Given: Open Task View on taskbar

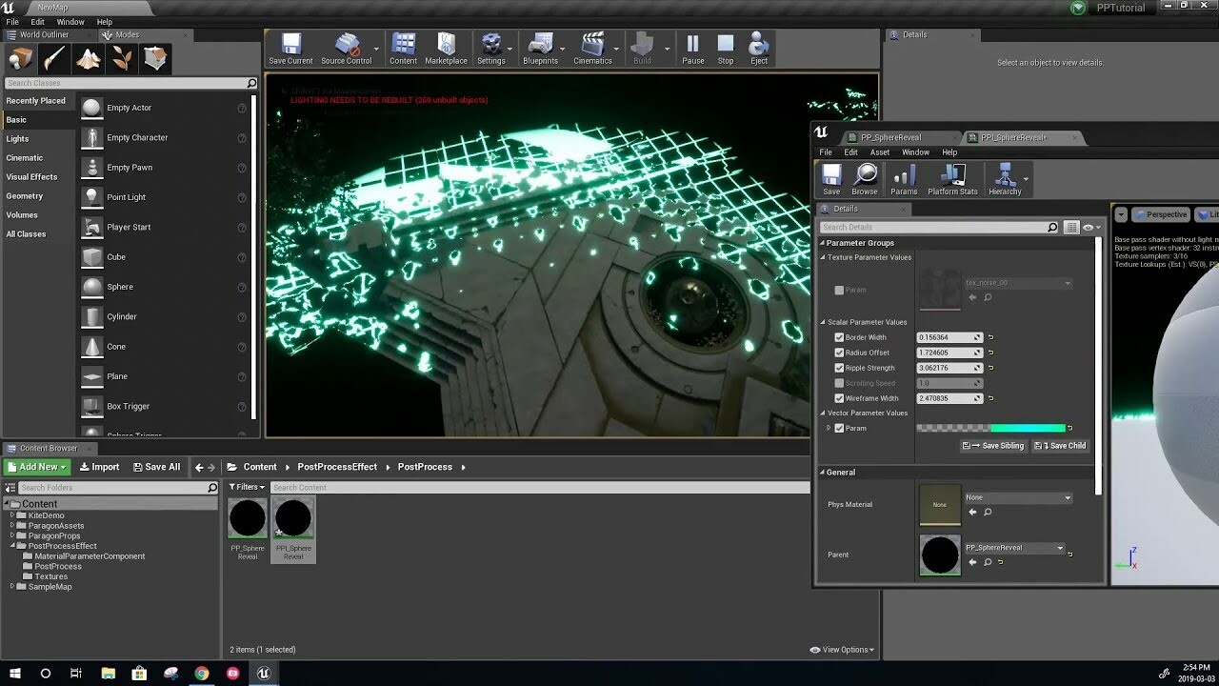Looking at the screenshot, I should (x=76, y=673).
